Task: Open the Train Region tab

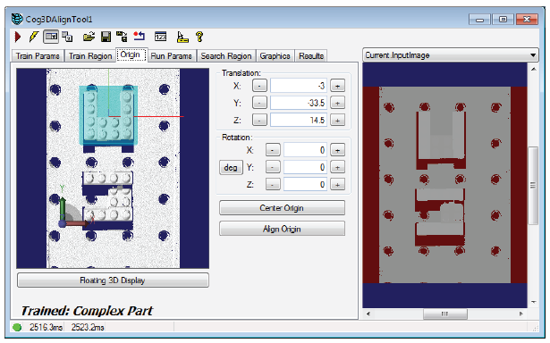Action: [90, 56]
